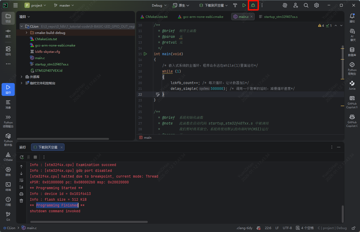Switch to CMakeLists.txt editor tab
Image resolution: width=360 pixels, height=232 pixels.
(x=156, y=17)
